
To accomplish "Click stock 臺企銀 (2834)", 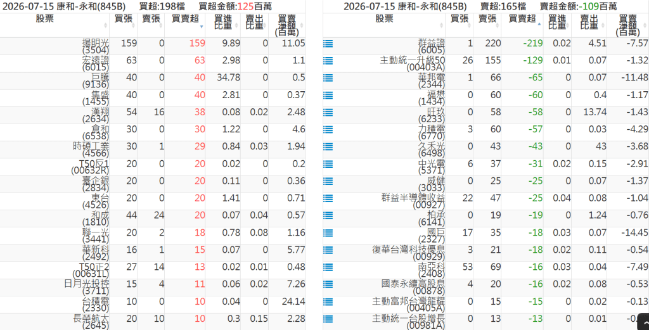I will click(x=96, y=184).
